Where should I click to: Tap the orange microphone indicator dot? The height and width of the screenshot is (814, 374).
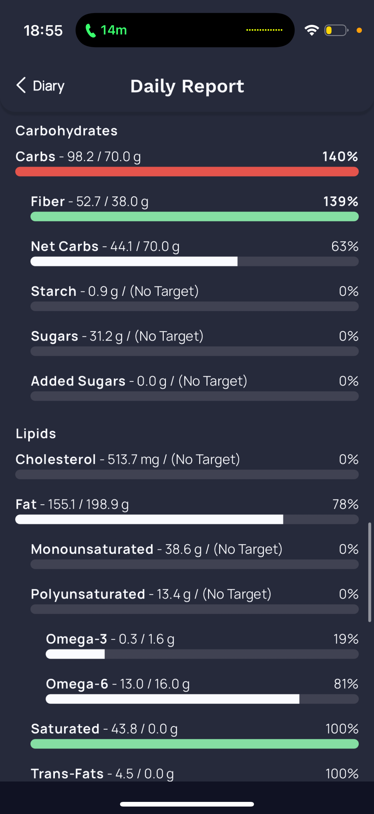[x=359, y=30]
